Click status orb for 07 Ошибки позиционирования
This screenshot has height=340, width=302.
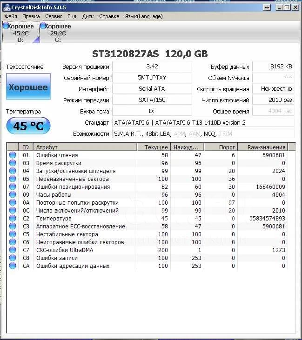pos(13,187)
